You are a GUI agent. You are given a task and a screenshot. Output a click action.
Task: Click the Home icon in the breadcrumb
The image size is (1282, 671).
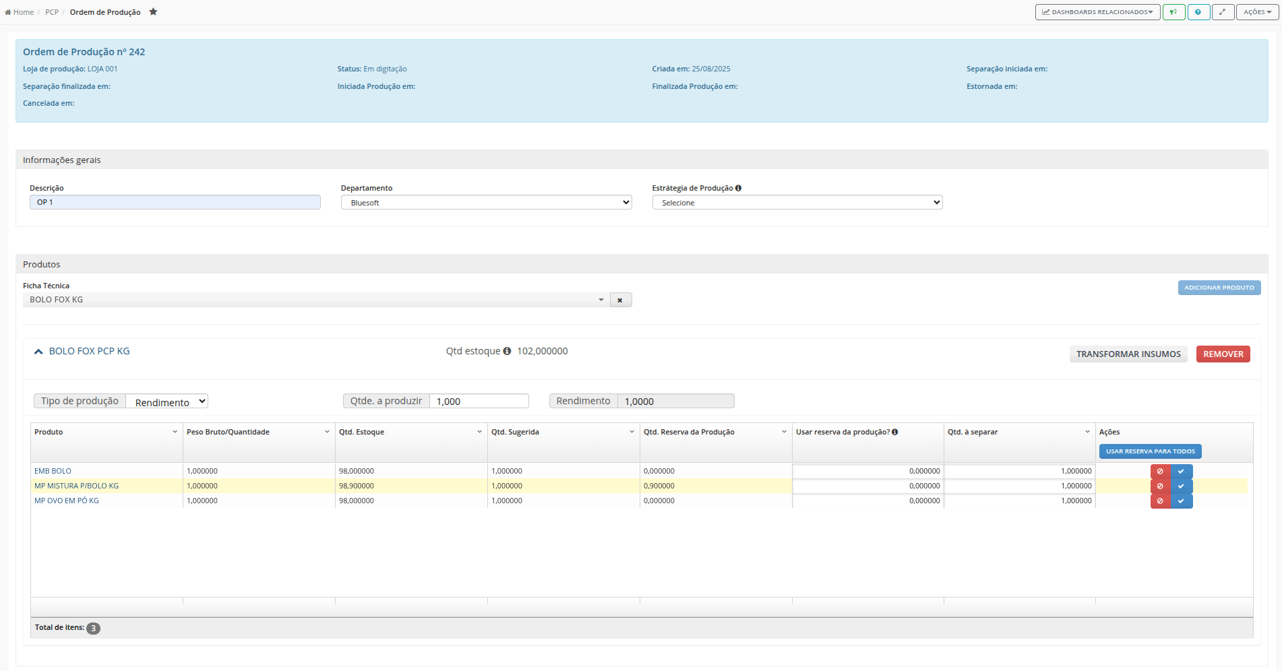tap(8, 12)
